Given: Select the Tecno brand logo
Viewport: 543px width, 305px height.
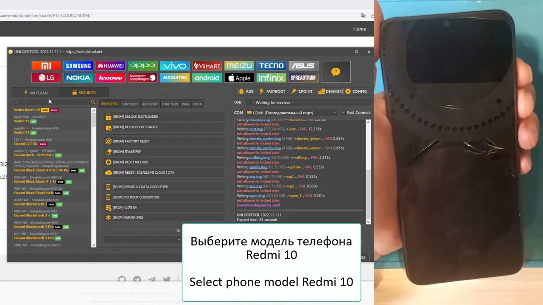Looking at the screenshot, I should [271, 66].
